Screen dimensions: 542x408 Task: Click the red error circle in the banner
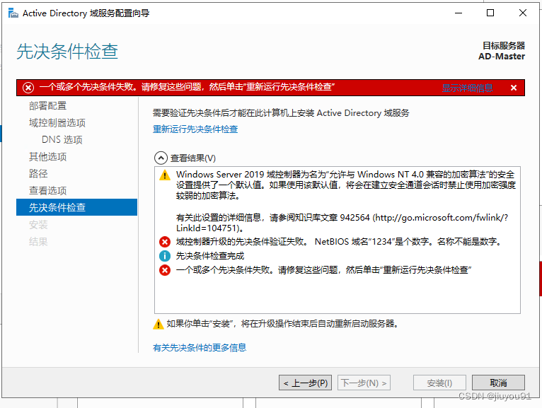pyautogui.click(x=28, y=88)
